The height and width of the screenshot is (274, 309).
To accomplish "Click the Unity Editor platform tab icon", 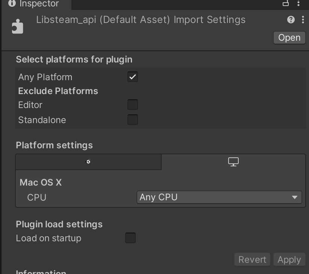I will (88, 161).
